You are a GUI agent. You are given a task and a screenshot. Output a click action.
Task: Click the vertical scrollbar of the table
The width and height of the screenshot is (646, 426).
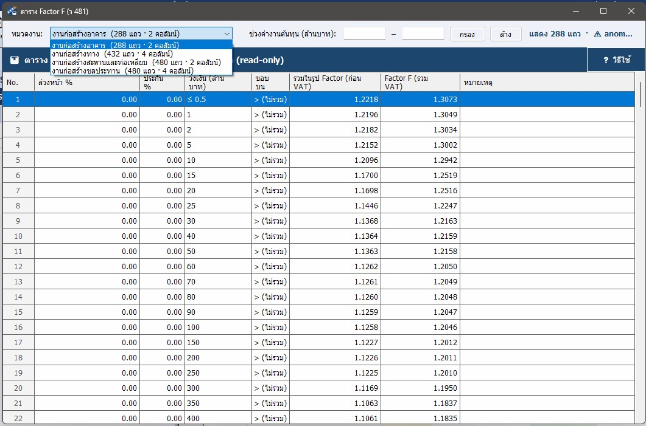pos(641,247)
